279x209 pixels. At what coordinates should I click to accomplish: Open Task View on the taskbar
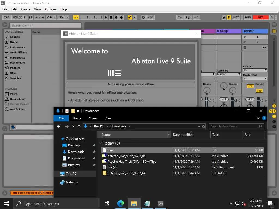pyautogui.click(x=107, y=204)
